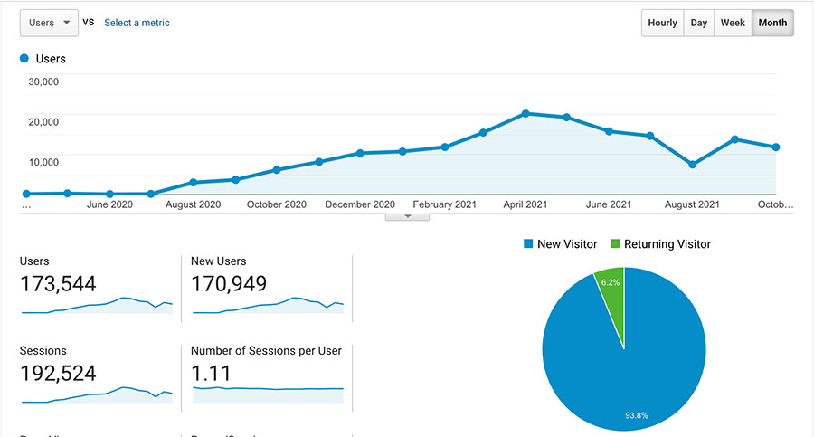The height and width of the screenshot is (437, 814).
Task: Open the New Users sparkline chart
Action: 269,306
